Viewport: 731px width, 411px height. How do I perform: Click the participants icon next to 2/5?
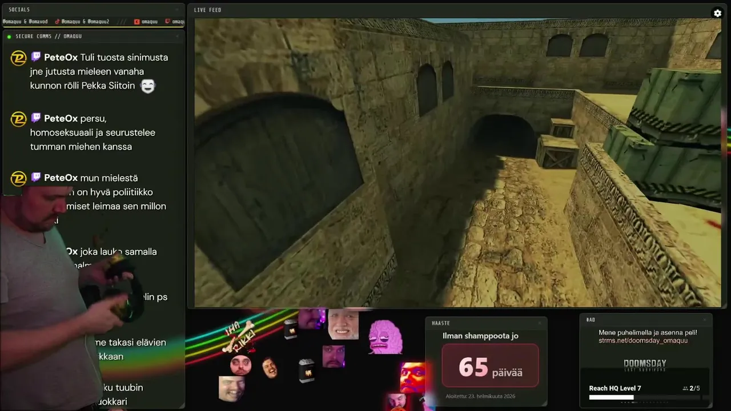[x=685, y=388]
